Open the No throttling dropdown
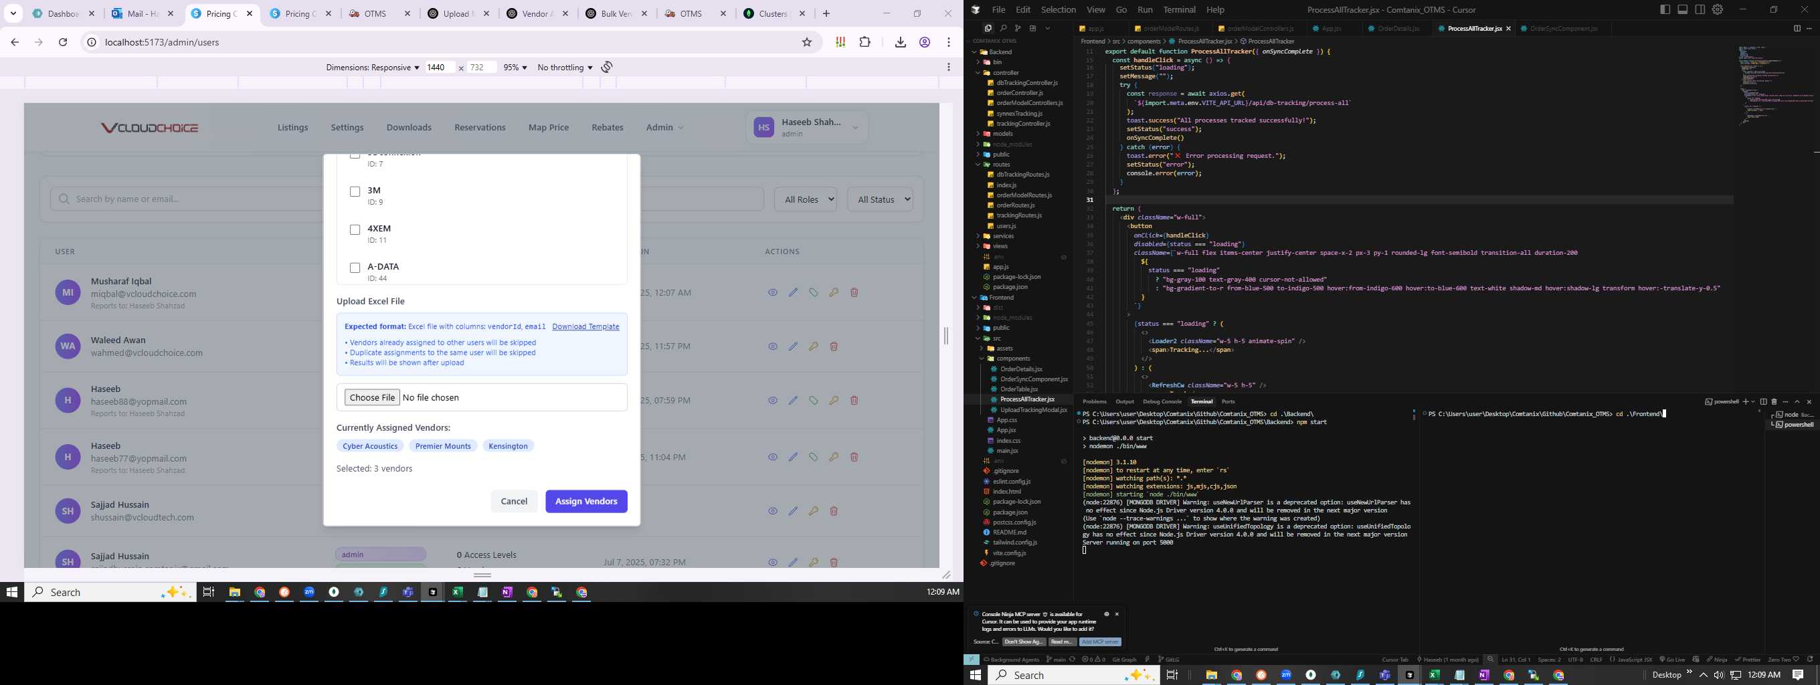Viewport: 1820px width, 685px height. pos(565,67)
